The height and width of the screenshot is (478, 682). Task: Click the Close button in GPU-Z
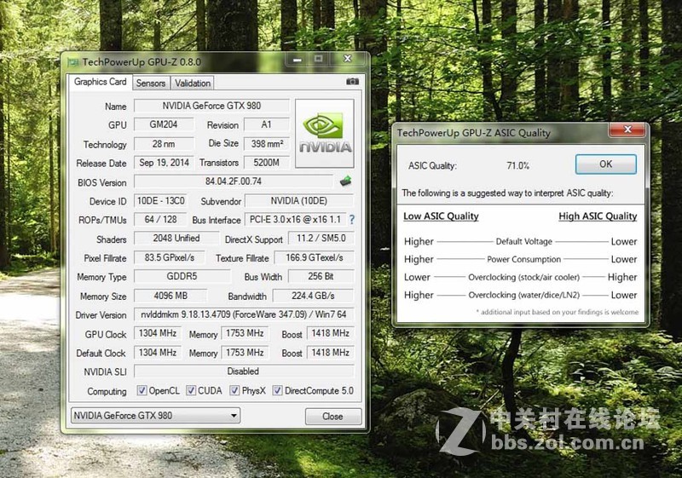(x=332, y=417)
